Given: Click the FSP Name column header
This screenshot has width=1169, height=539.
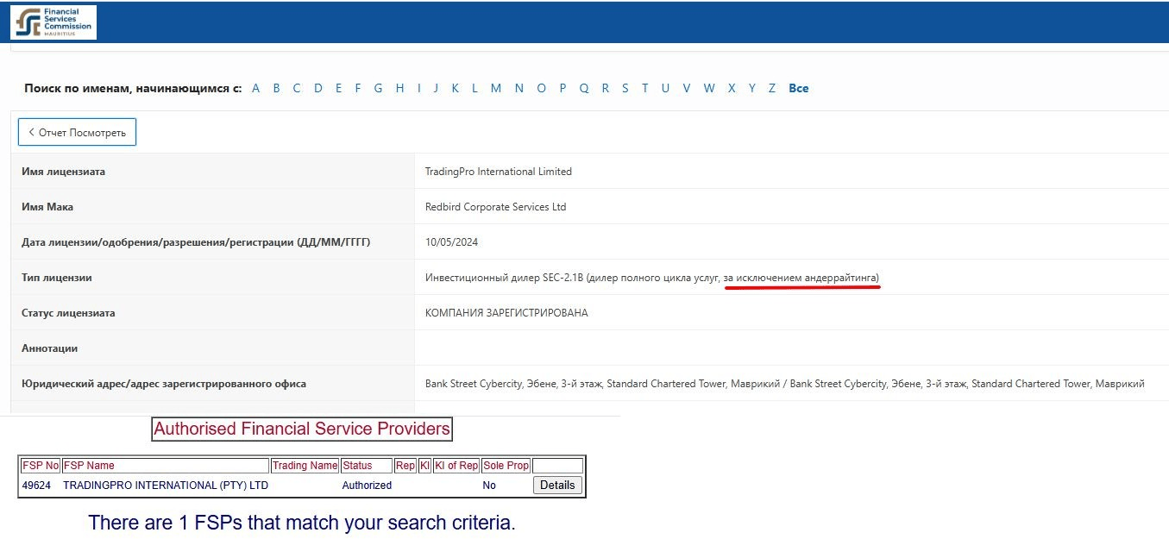Looking at the screenshot, I should [89, 466].
